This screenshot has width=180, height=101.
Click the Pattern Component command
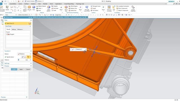[122, 11]
